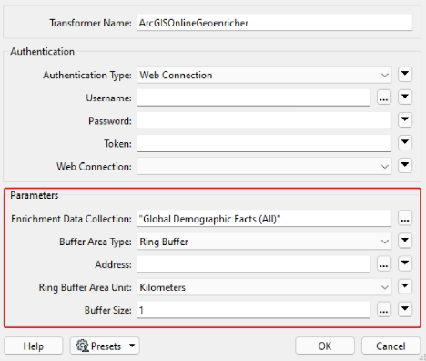Click the Address input field
The width and height of the screenshot is (426, 361).
click(x=254, y=264)
